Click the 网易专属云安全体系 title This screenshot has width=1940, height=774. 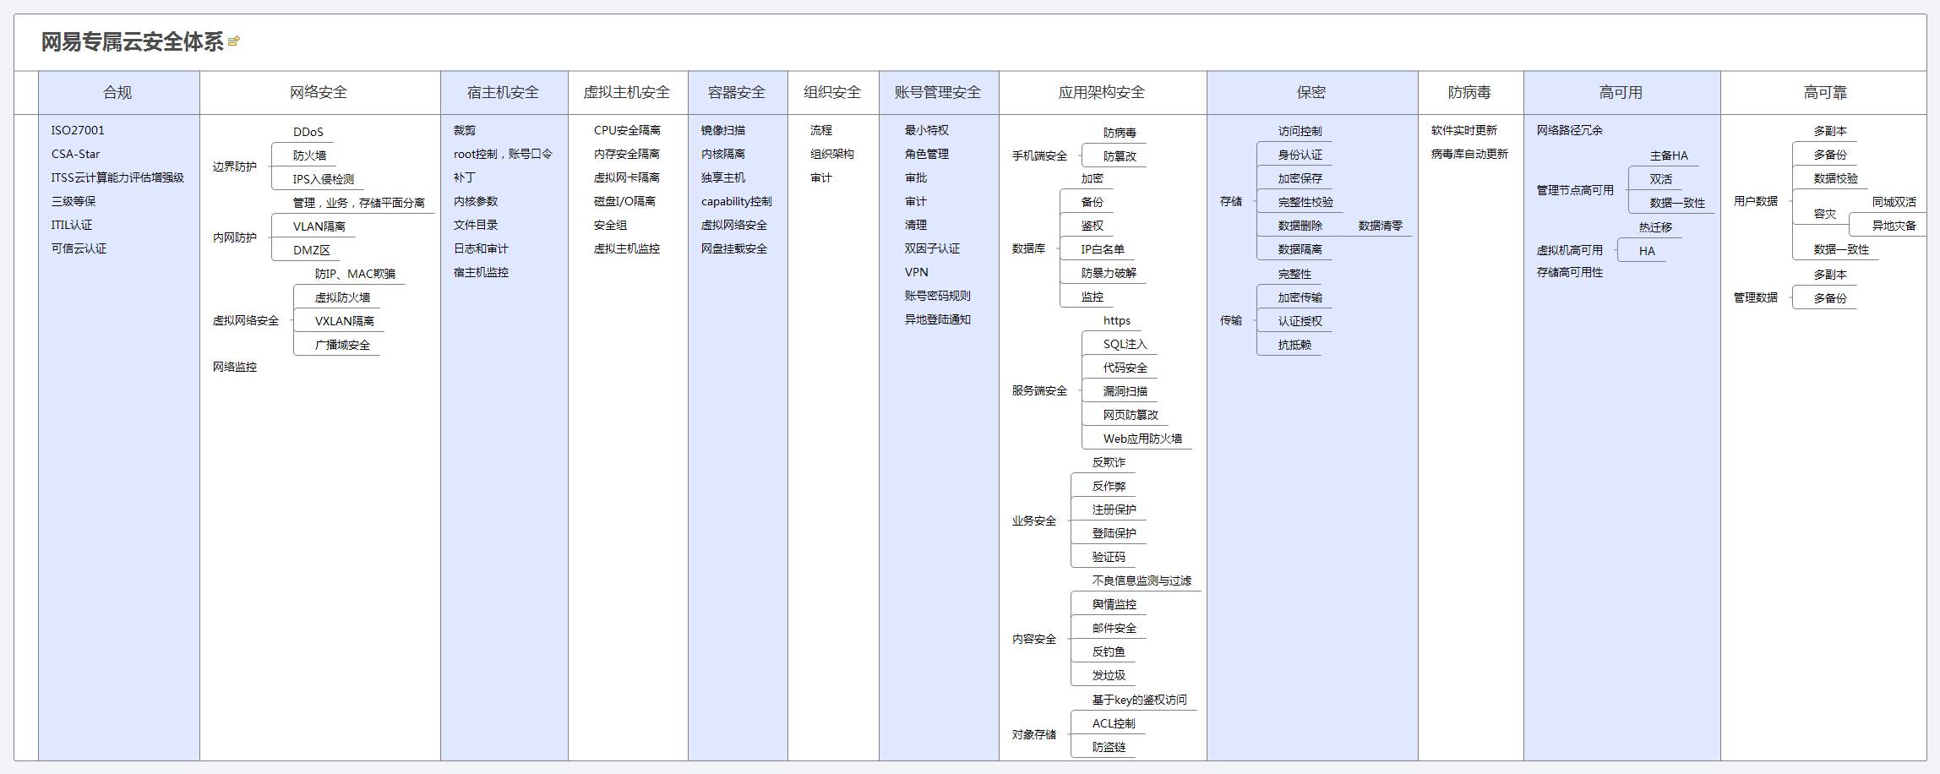[x=133, y=42]
